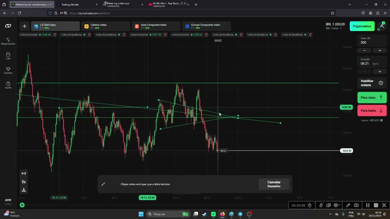Expand the BRL Conta account dropdown

[x=334, y=28]
